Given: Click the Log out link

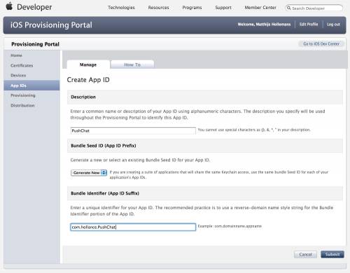Looking at the screenshot, I should pos(333,25).
